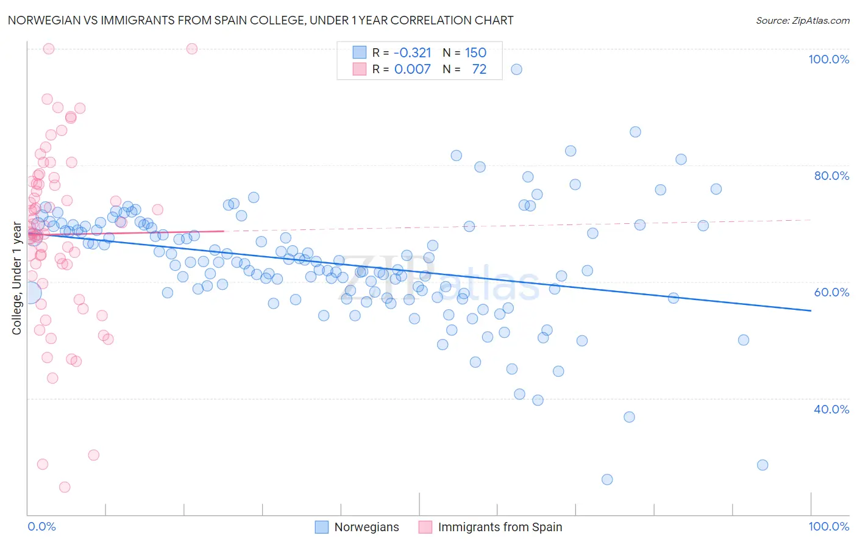
Task: Click the 80.0% y-axis label
Action: click(831, 176)
